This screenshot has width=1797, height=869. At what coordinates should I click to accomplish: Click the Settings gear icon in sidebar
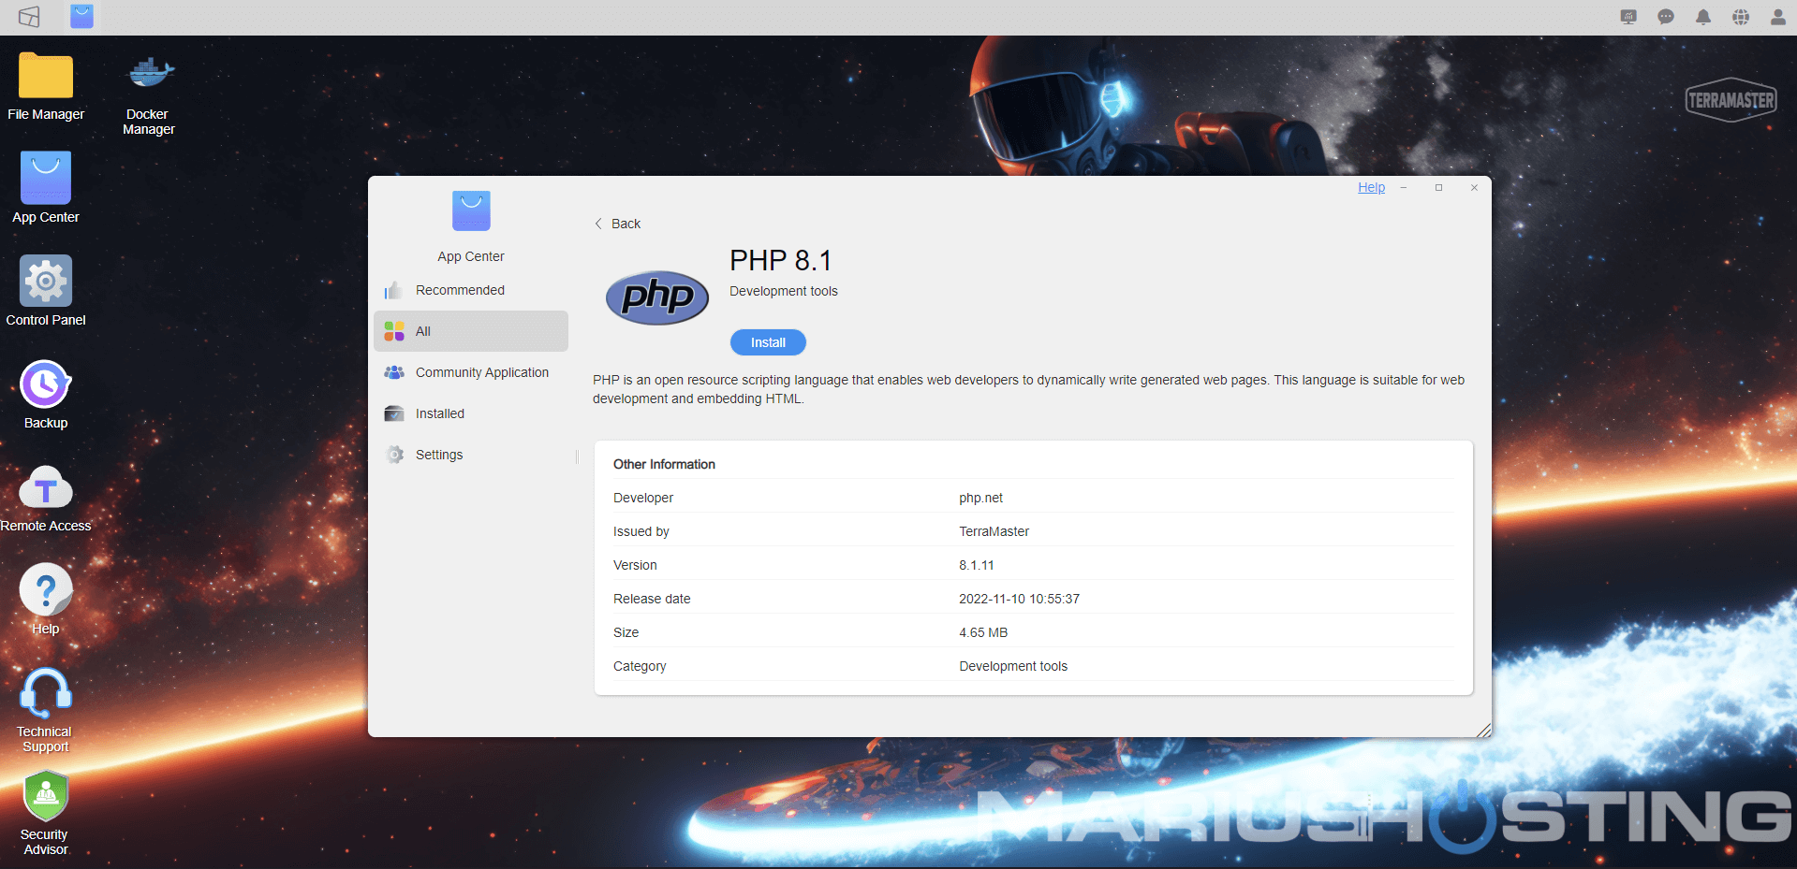pyautogui.click(x=395, y=455)
